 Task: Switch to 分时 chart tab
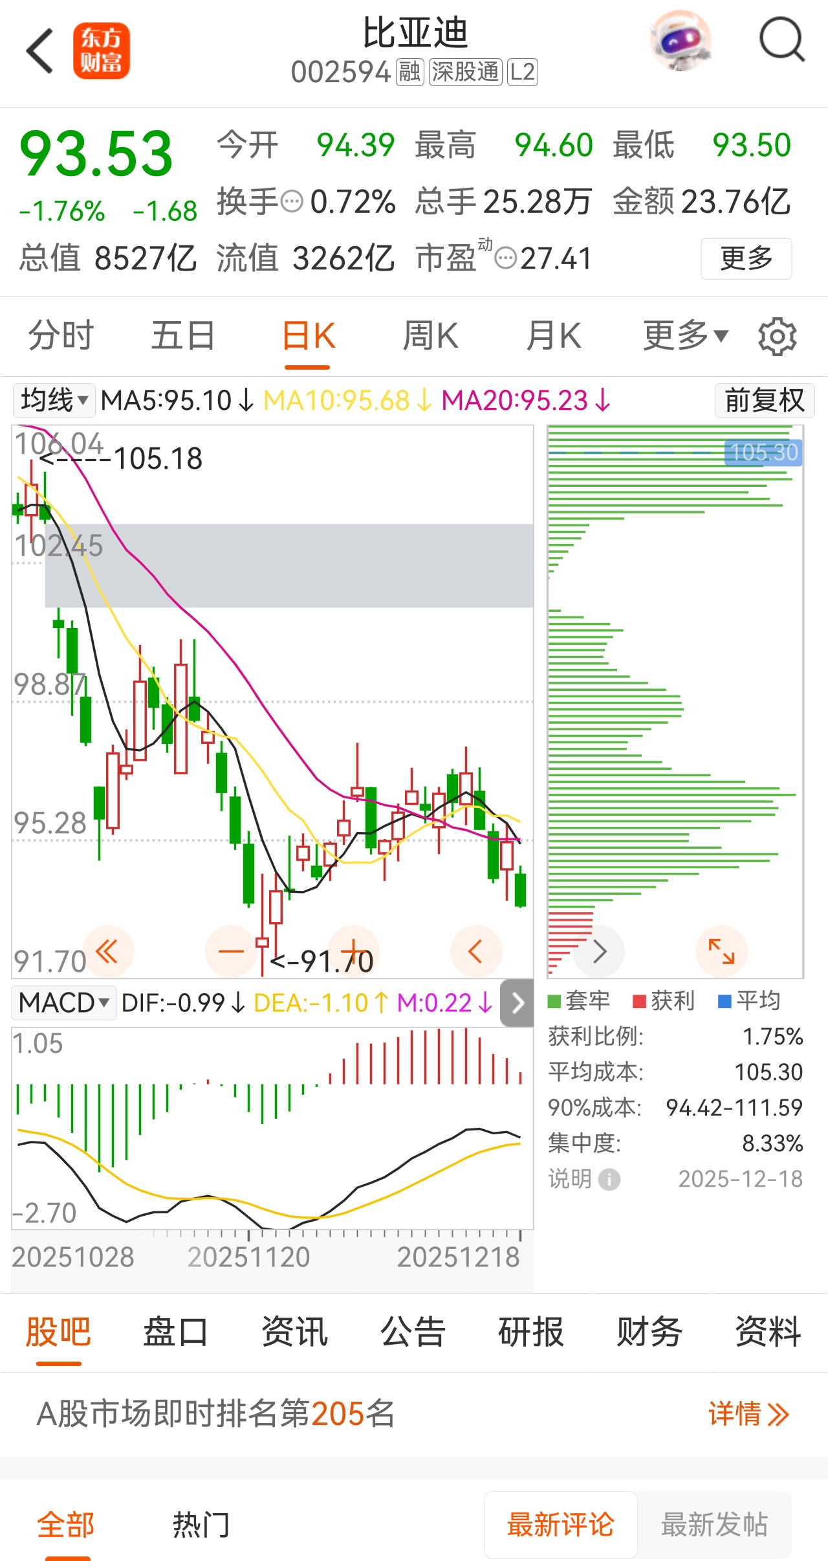61,335
